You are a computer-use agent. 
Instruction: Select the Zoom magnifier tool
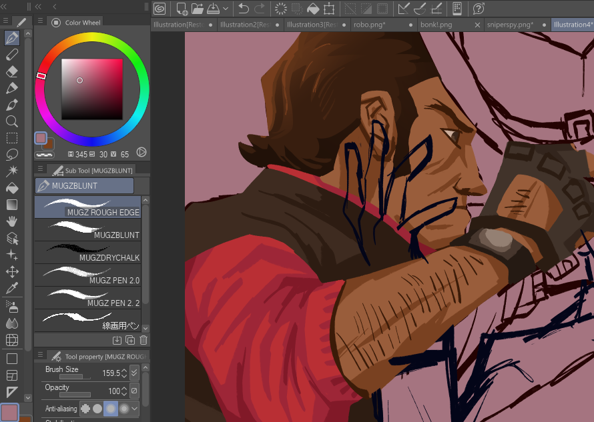click(x=12, y=121)
